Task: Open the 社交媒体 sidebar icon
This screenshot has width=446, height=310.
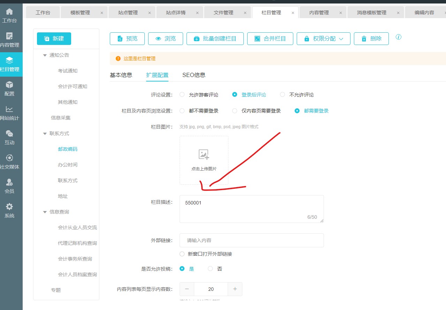Action: pyautogui.click(x=9, y=158)
